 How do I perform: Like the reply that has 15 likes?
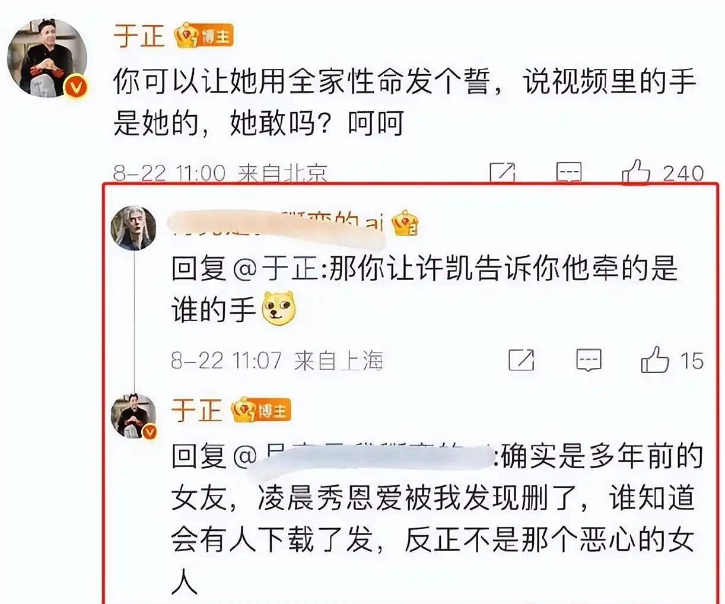[655, 360]
